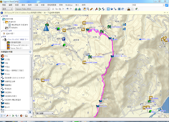Click the undo arrow in toolbar
The height and width of the screenshot is (122, 169).
(x=68, y=9)
